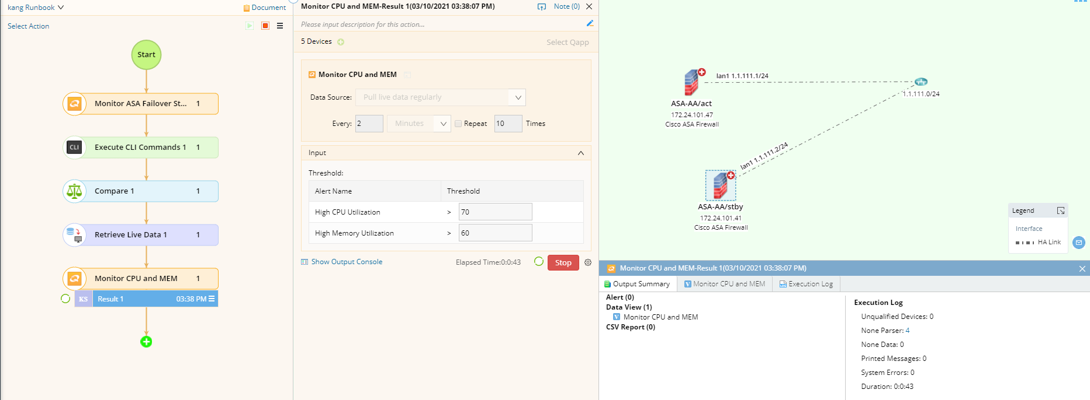Image resolution: width=1090 pixels, height=400 pixels.
Task: Click the Start node
Action: (x=146, y=55)
